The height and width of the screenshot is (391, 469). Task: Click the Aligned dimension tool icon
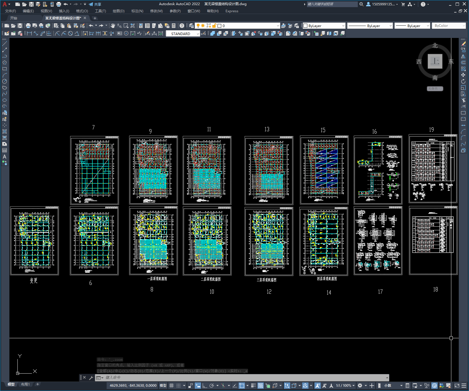click(x=36, y=33)
